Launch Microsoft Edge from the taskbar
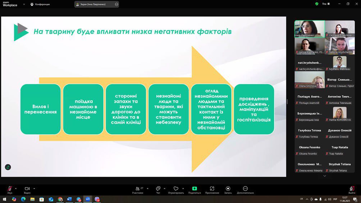361x203 pixels. [x=23, y=199]
